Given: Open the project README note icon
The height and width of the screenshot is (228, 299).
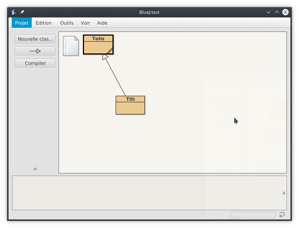Looking at the screenshot, I should 71,46.
